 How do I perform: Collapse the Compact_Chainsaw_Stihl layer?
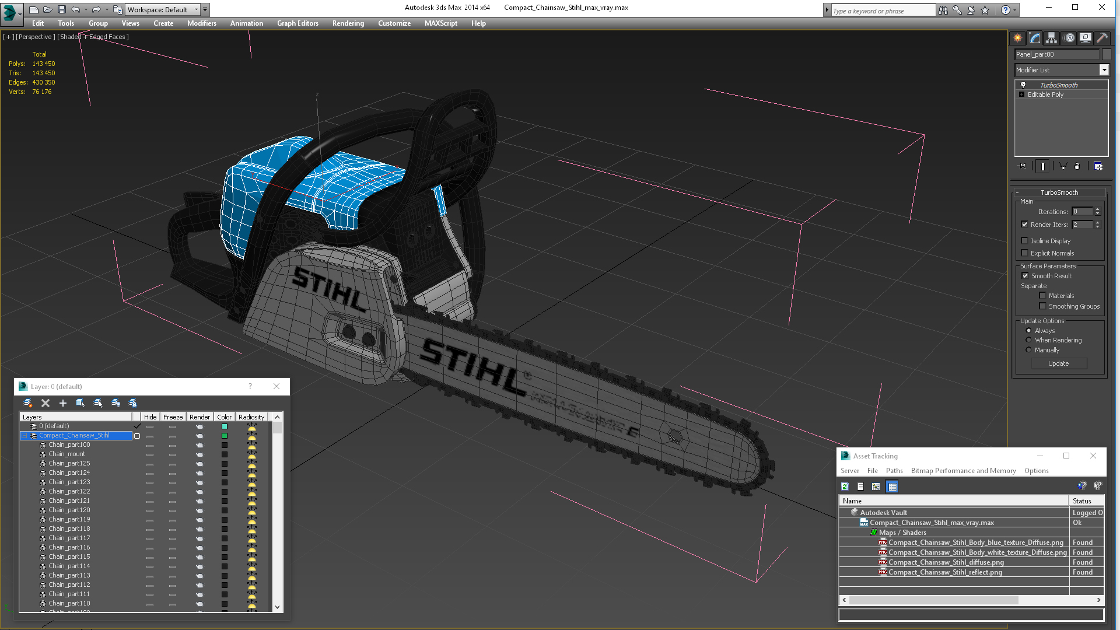[x=24, y=436]
